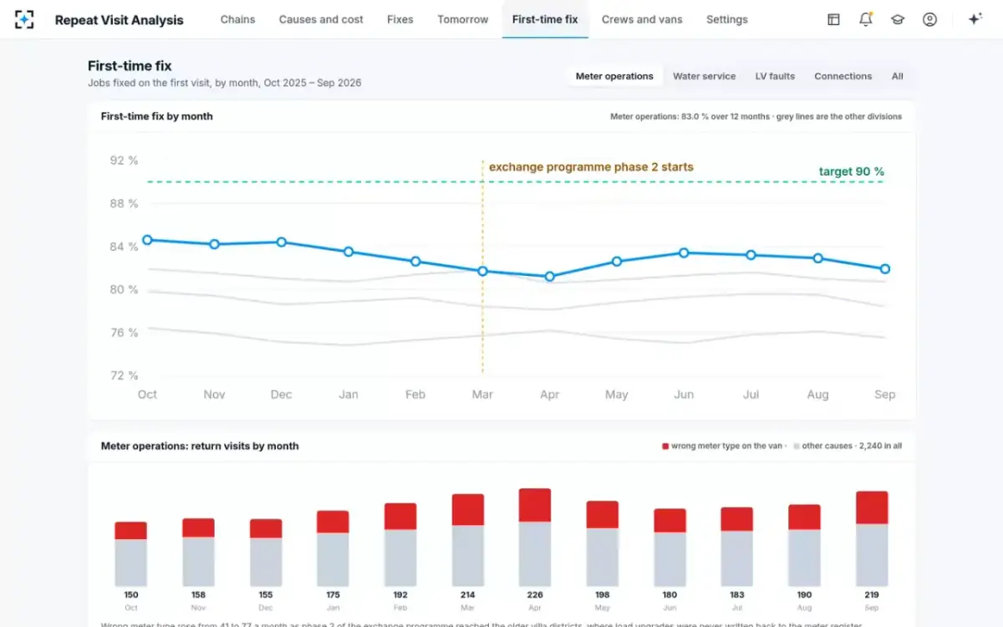The height and width of the screenshot is (627, 1003).
Task: Click the 219 value under the Sep bar
Action: [872, 595]
